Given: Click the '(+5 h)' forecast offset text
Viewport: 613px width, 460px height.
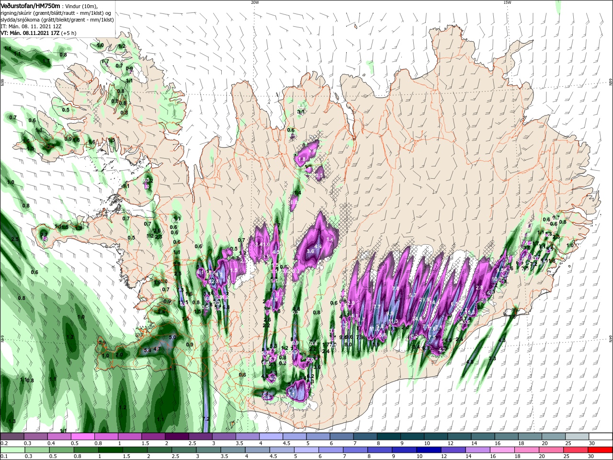Looking at the screenshot, I should pos(69,33).
